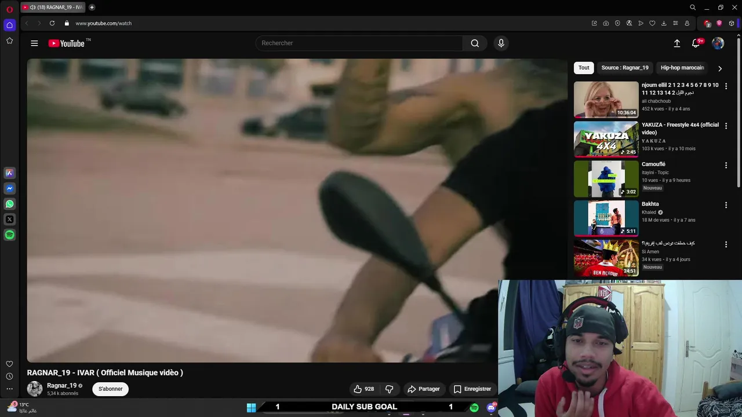Open the Si Amen video thumbnail
The image size is (742, 417).
click(x=606, y=258)
